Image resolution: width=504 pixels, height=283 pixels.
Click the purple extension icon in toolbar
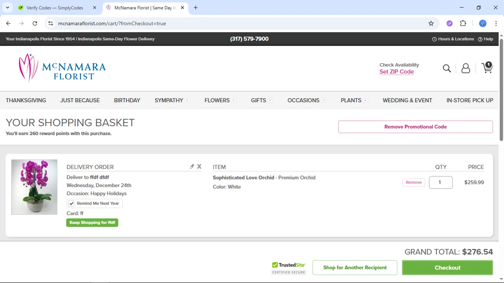tap(450, 23)
